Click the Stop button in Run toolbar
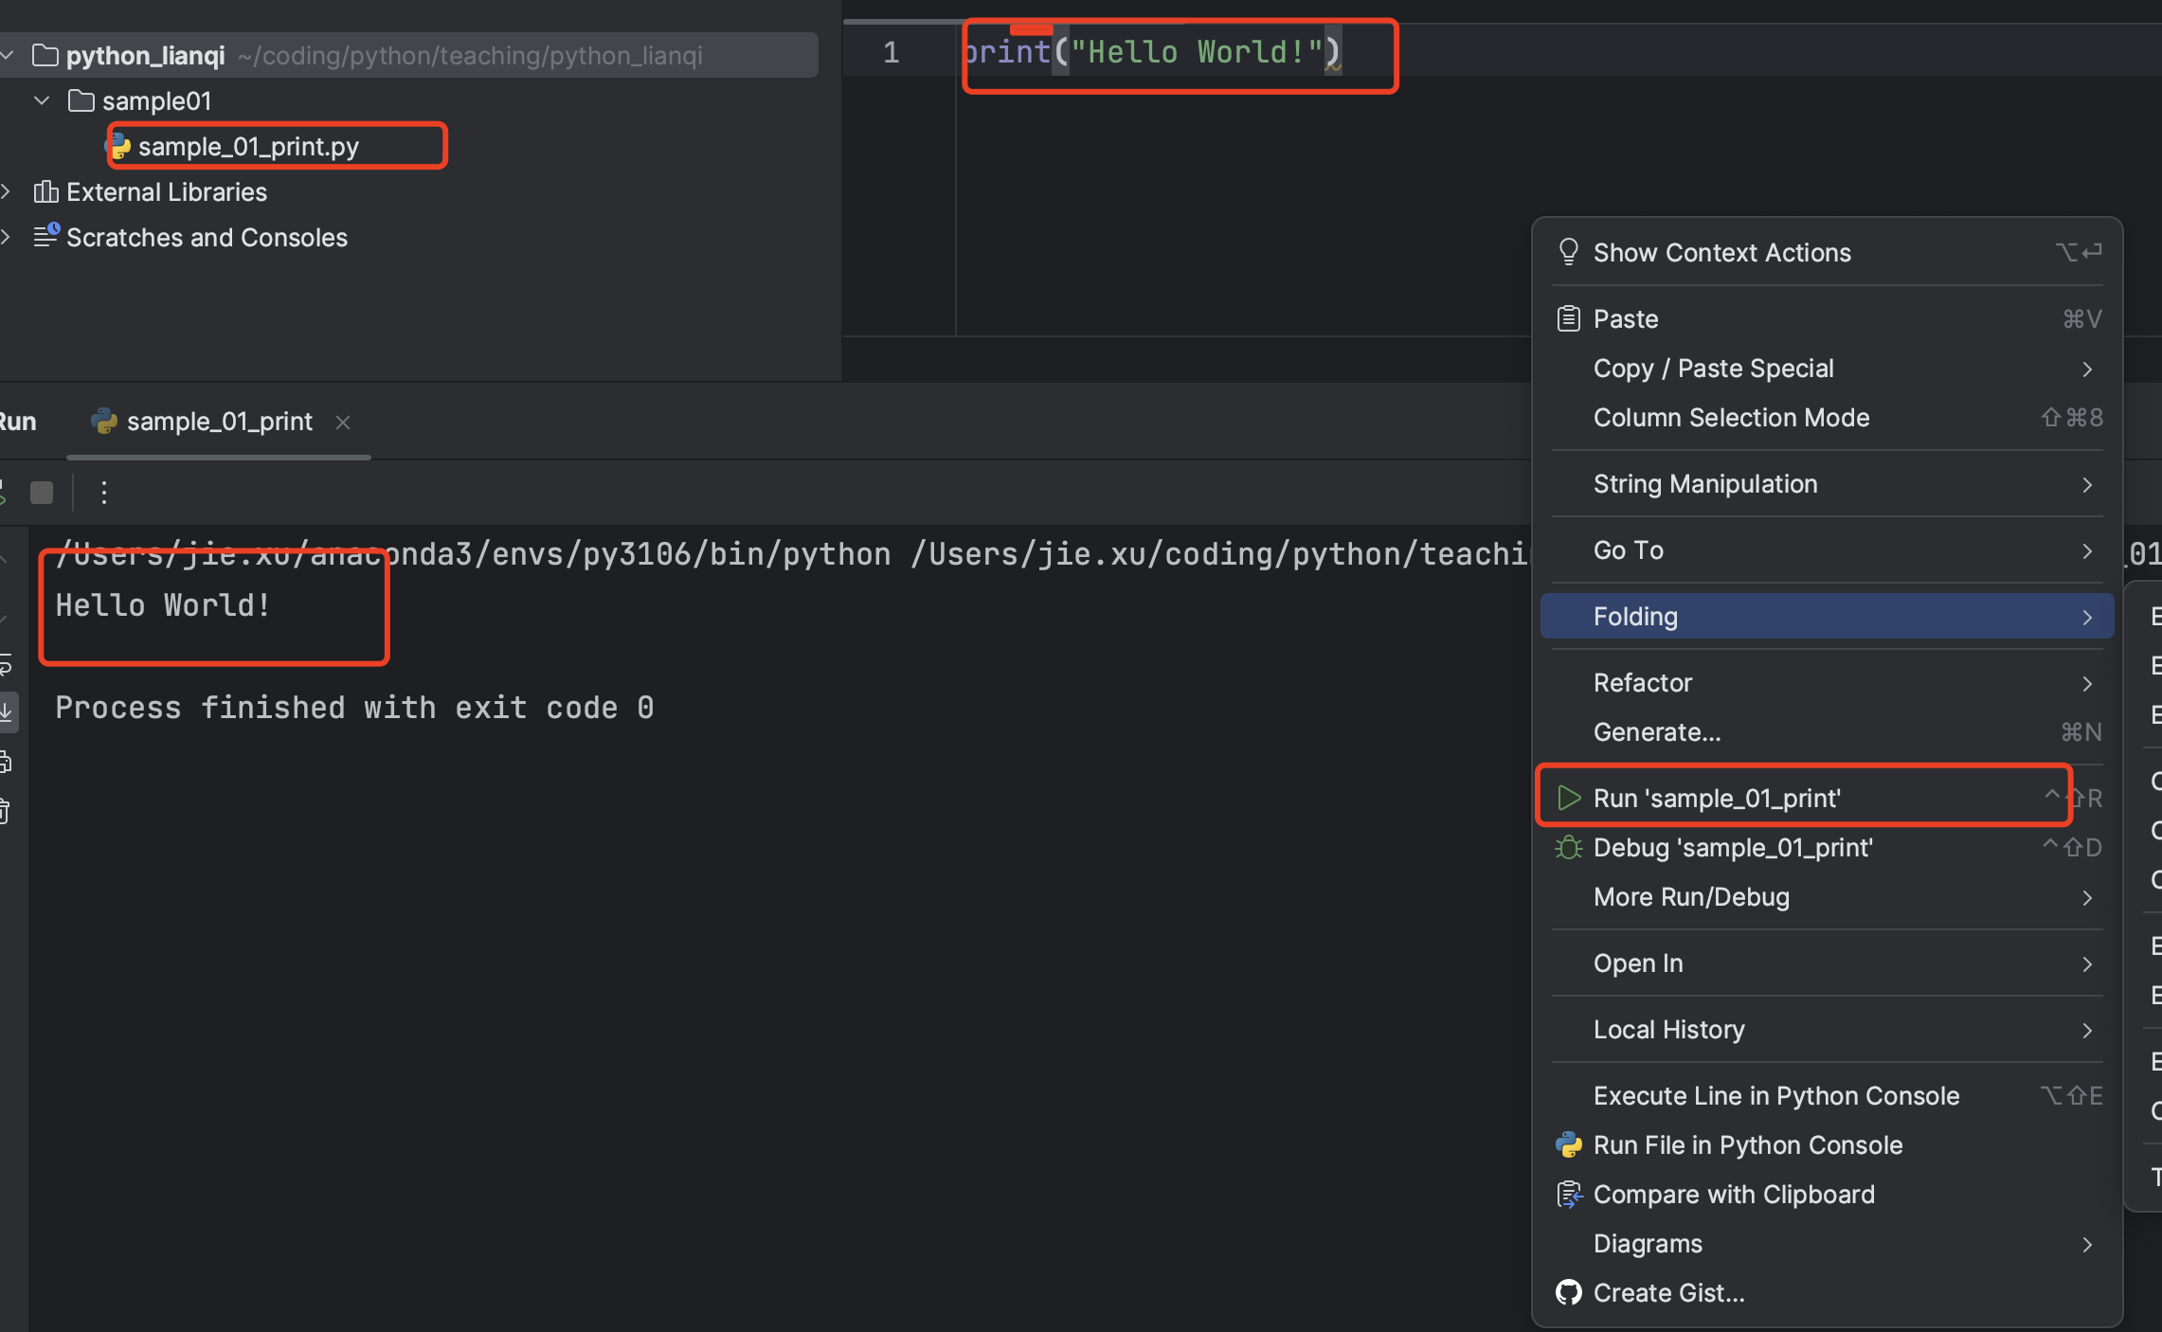The image size is (2162, 1332). [x=42, y=493]
